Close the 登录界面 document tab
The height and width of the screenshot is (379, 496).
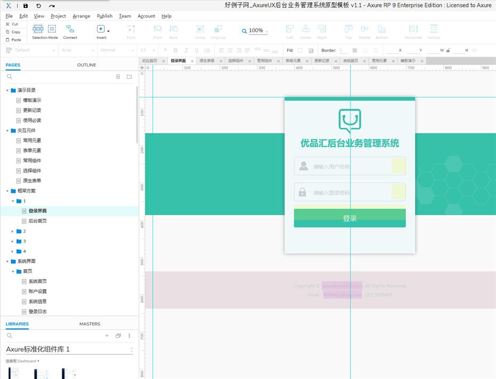point(192,61)
